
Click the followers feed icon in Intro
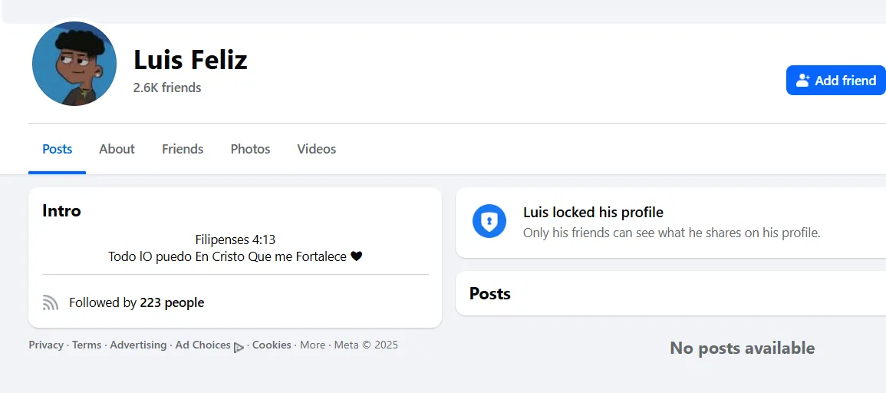(x=51, y=302)
